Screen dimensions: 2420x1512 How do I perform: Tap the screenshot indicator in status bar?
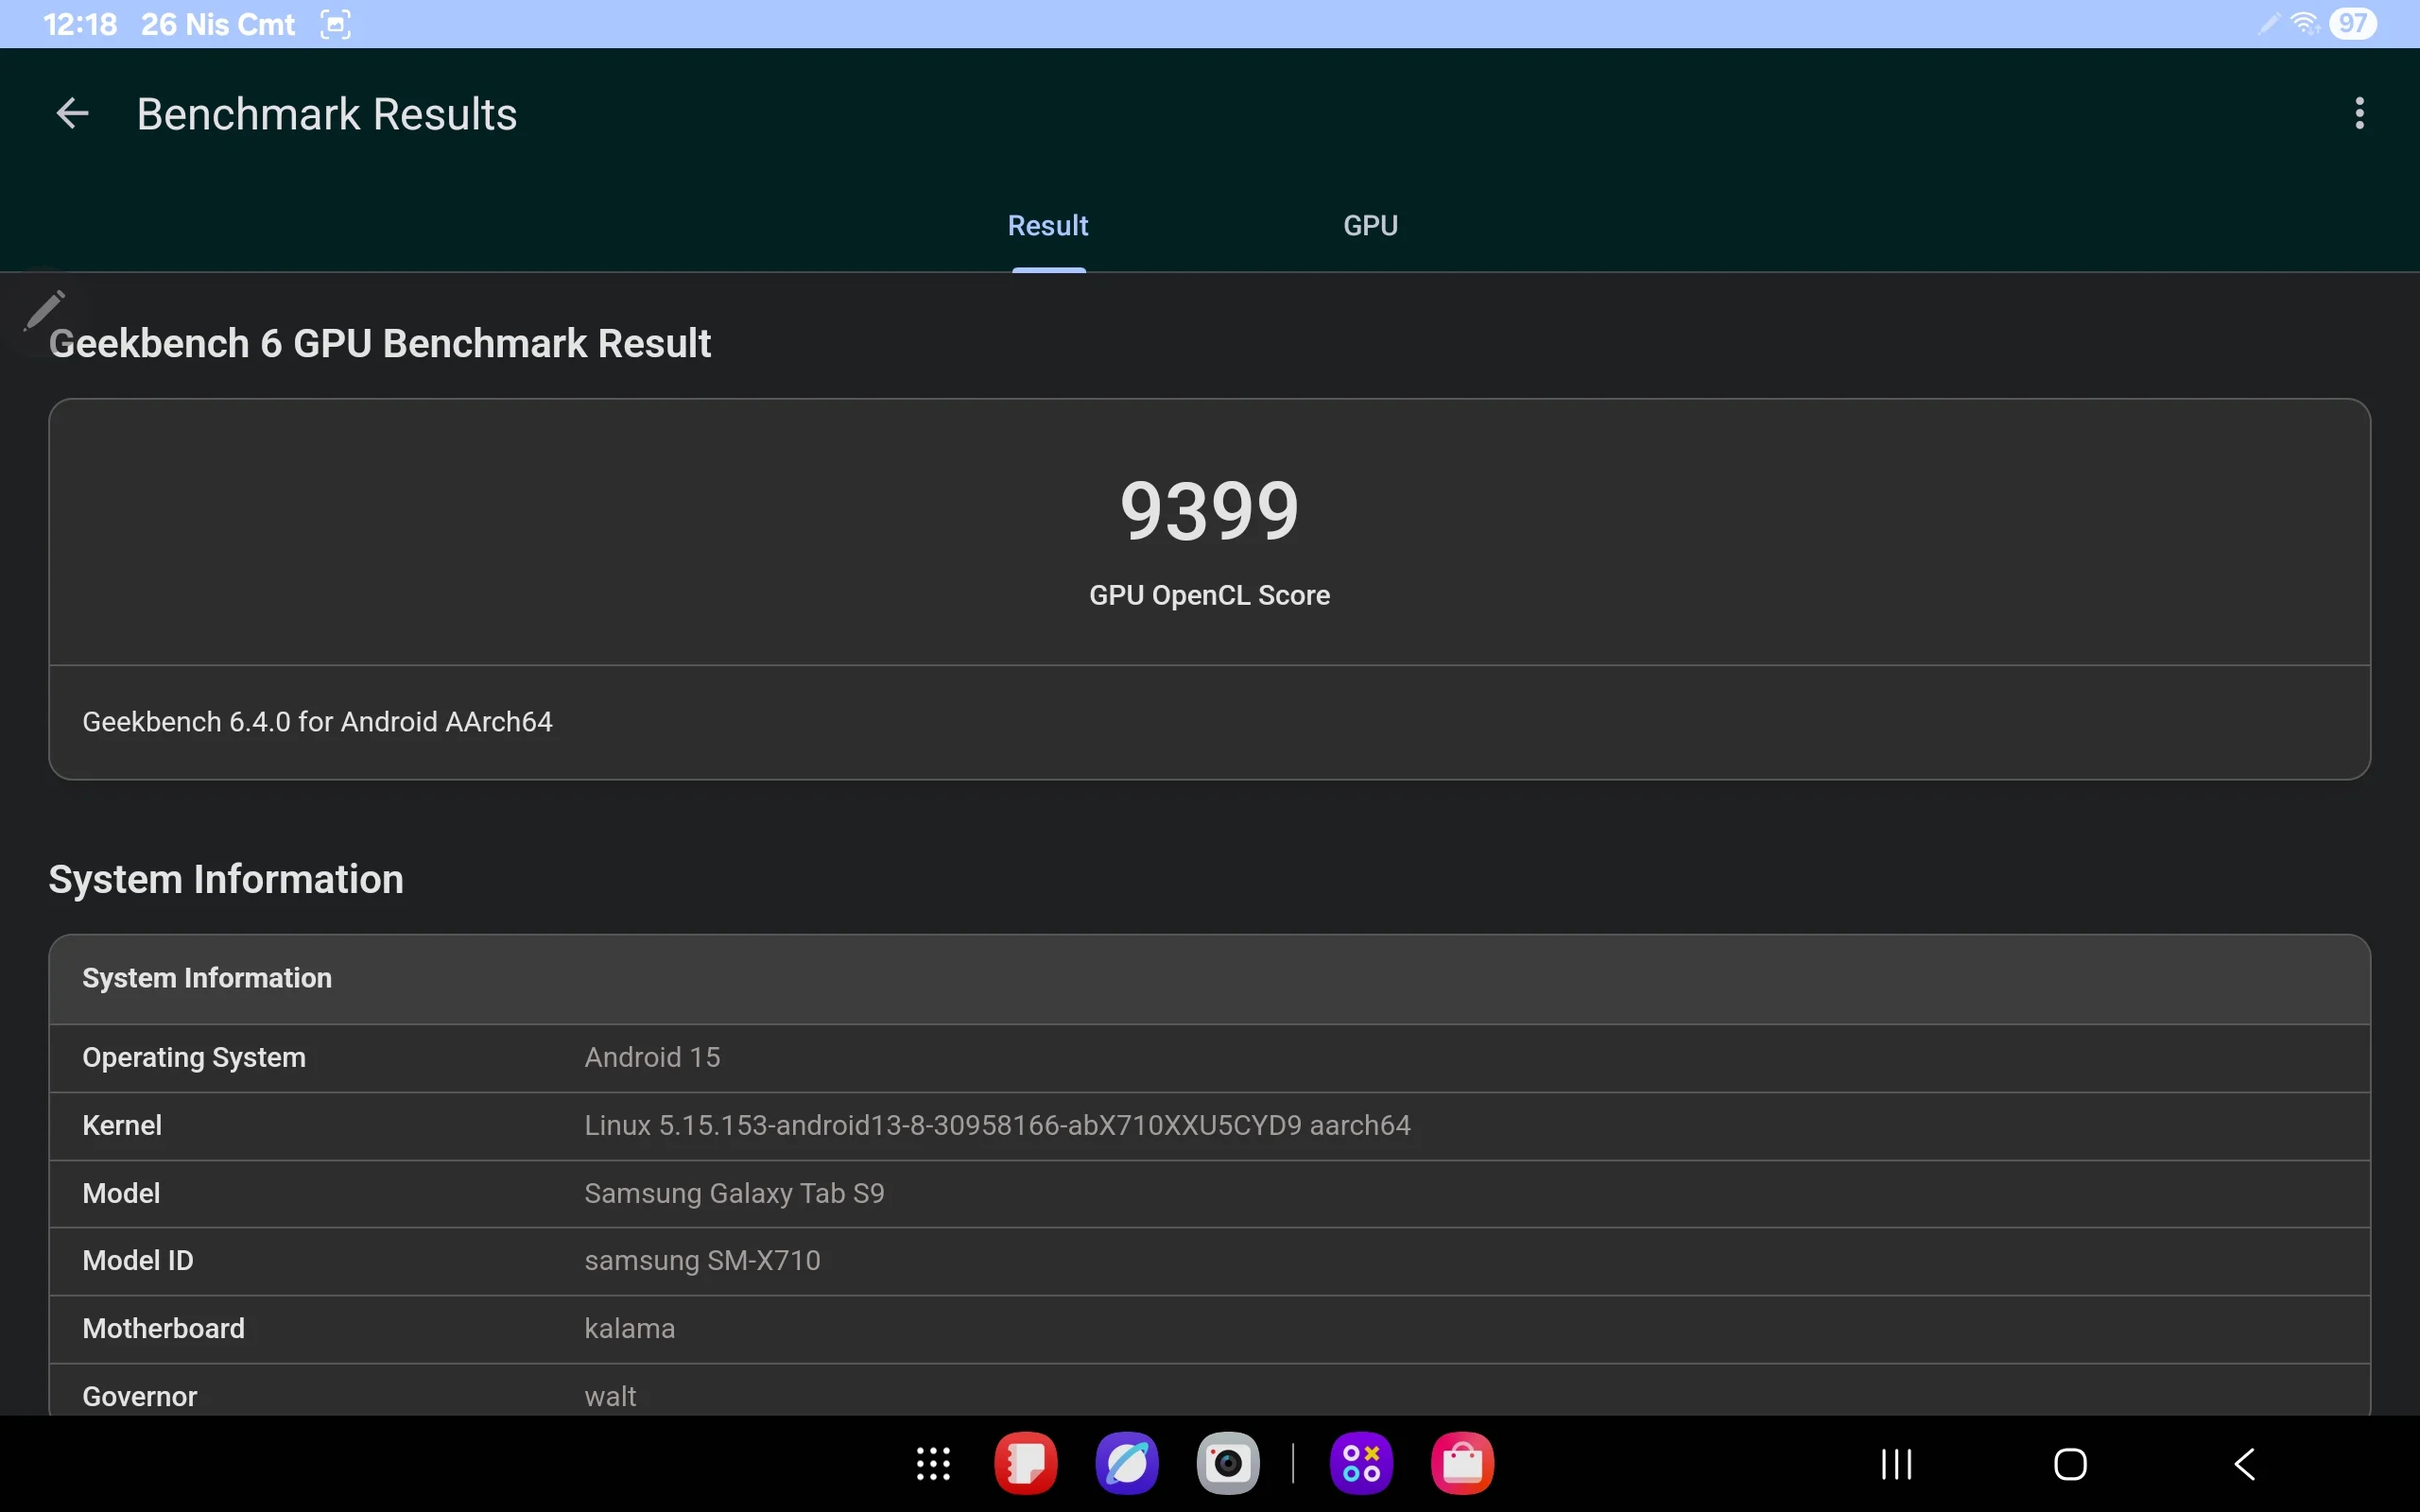335,24
